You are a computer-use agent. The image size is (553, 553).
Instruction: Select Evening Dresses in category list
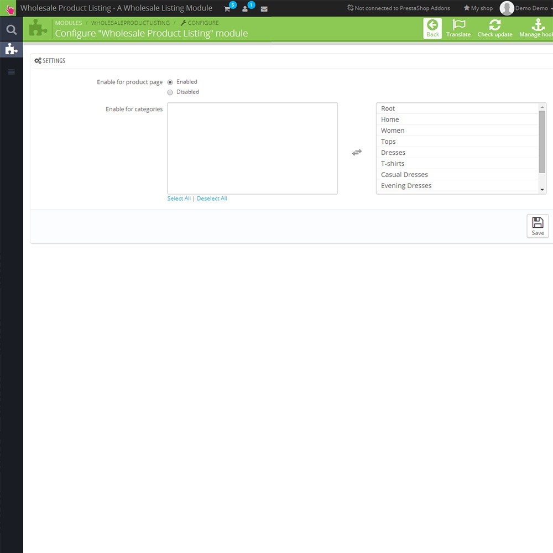click(x=457, y=185)
